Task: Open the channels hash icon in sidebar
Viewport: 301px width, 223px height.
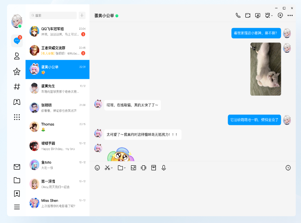Action: click(17, 87)
